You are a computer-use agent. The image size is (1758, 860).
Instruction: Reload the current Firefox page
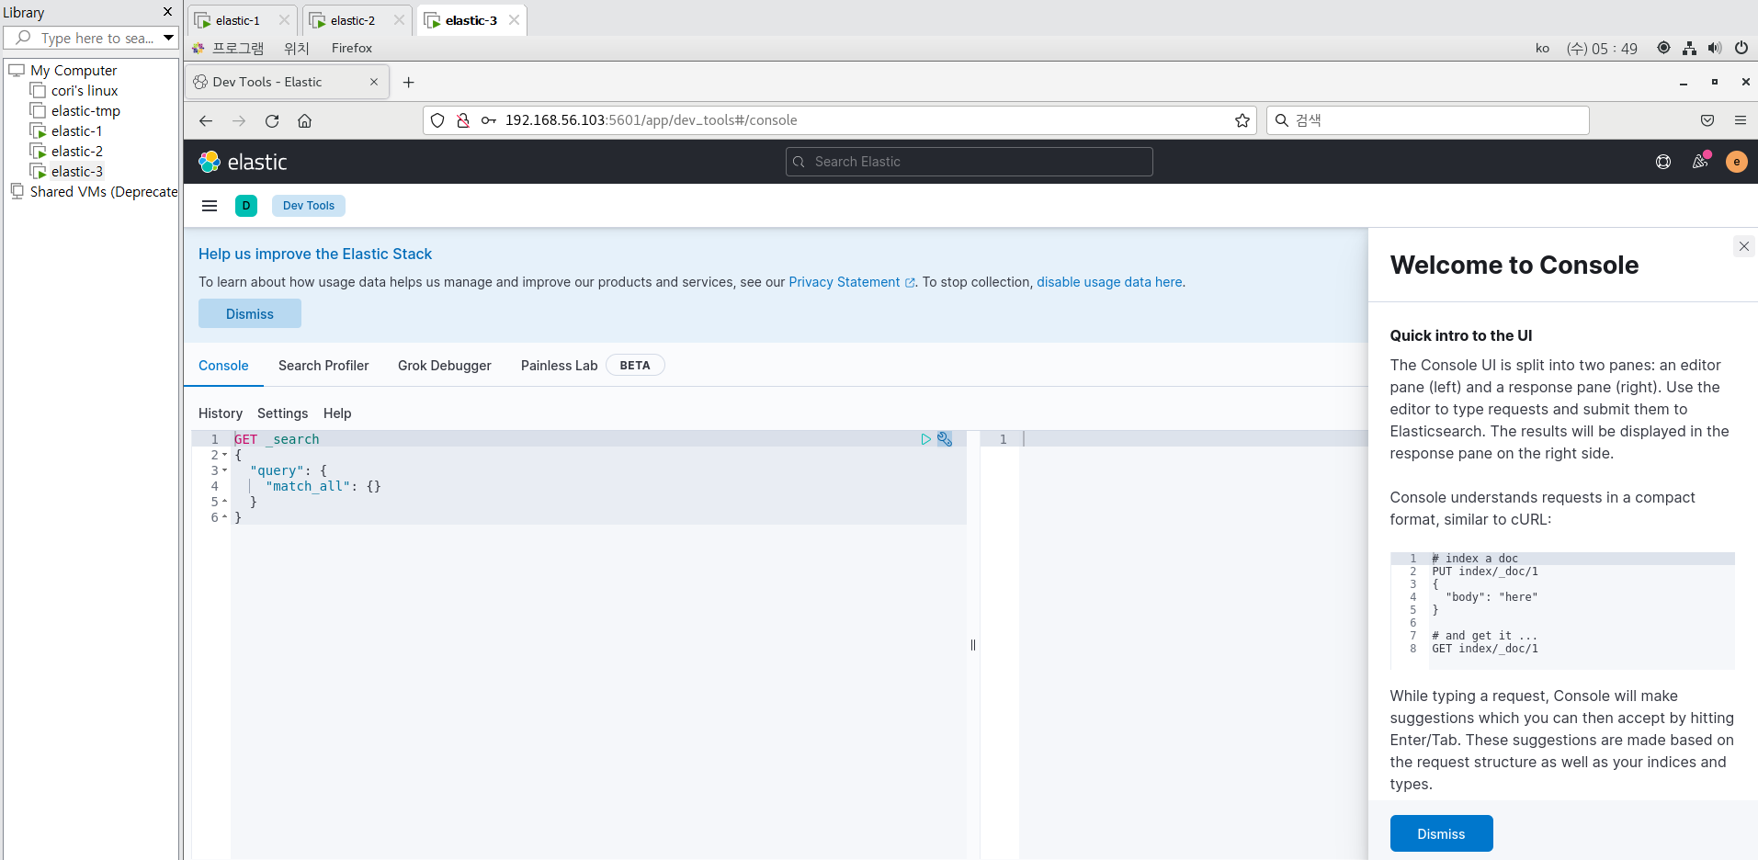coord(272,120)
